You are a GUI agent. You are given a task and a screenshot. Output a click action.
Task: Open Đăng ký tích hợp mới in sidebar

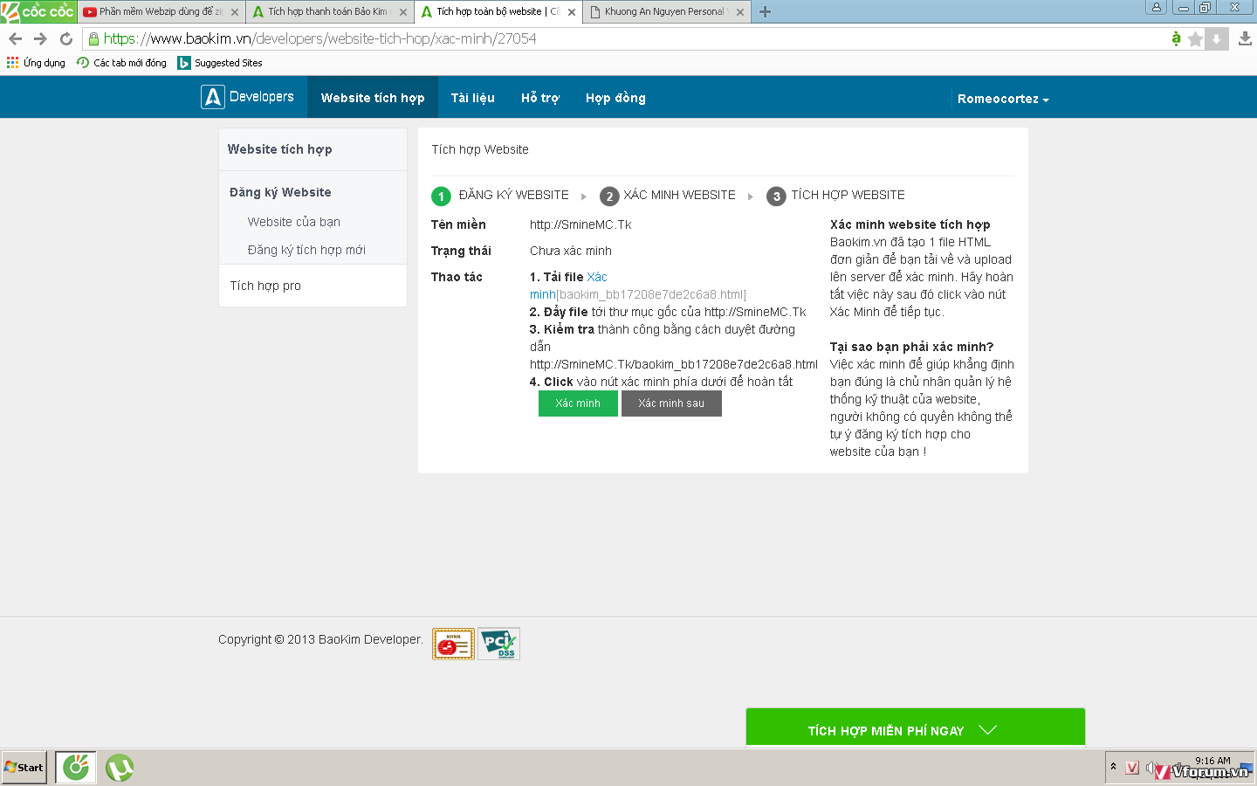click(x=306, y=250)
